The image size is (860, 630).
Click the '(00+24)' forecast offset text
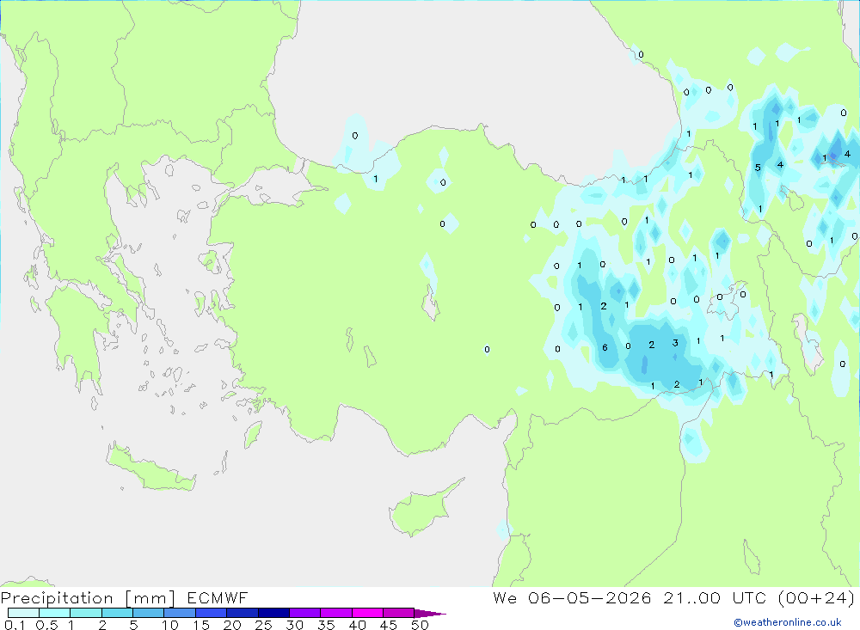pos(816,597)
